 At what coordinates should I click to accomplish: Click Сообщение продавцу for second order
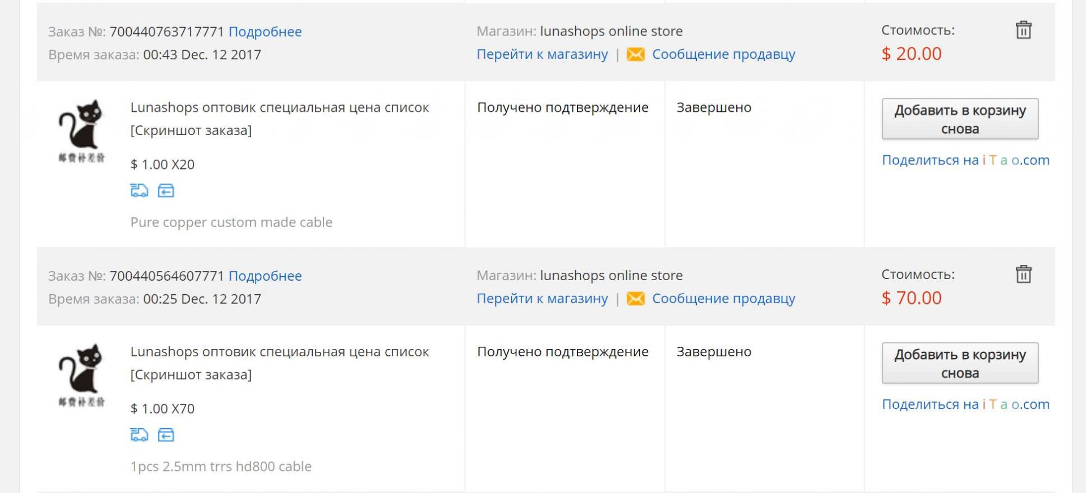[723, 299]
